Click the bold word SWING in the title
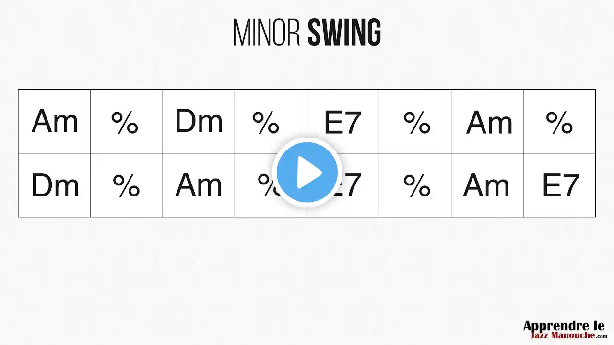Screen dimensions: 614x345 344,34
